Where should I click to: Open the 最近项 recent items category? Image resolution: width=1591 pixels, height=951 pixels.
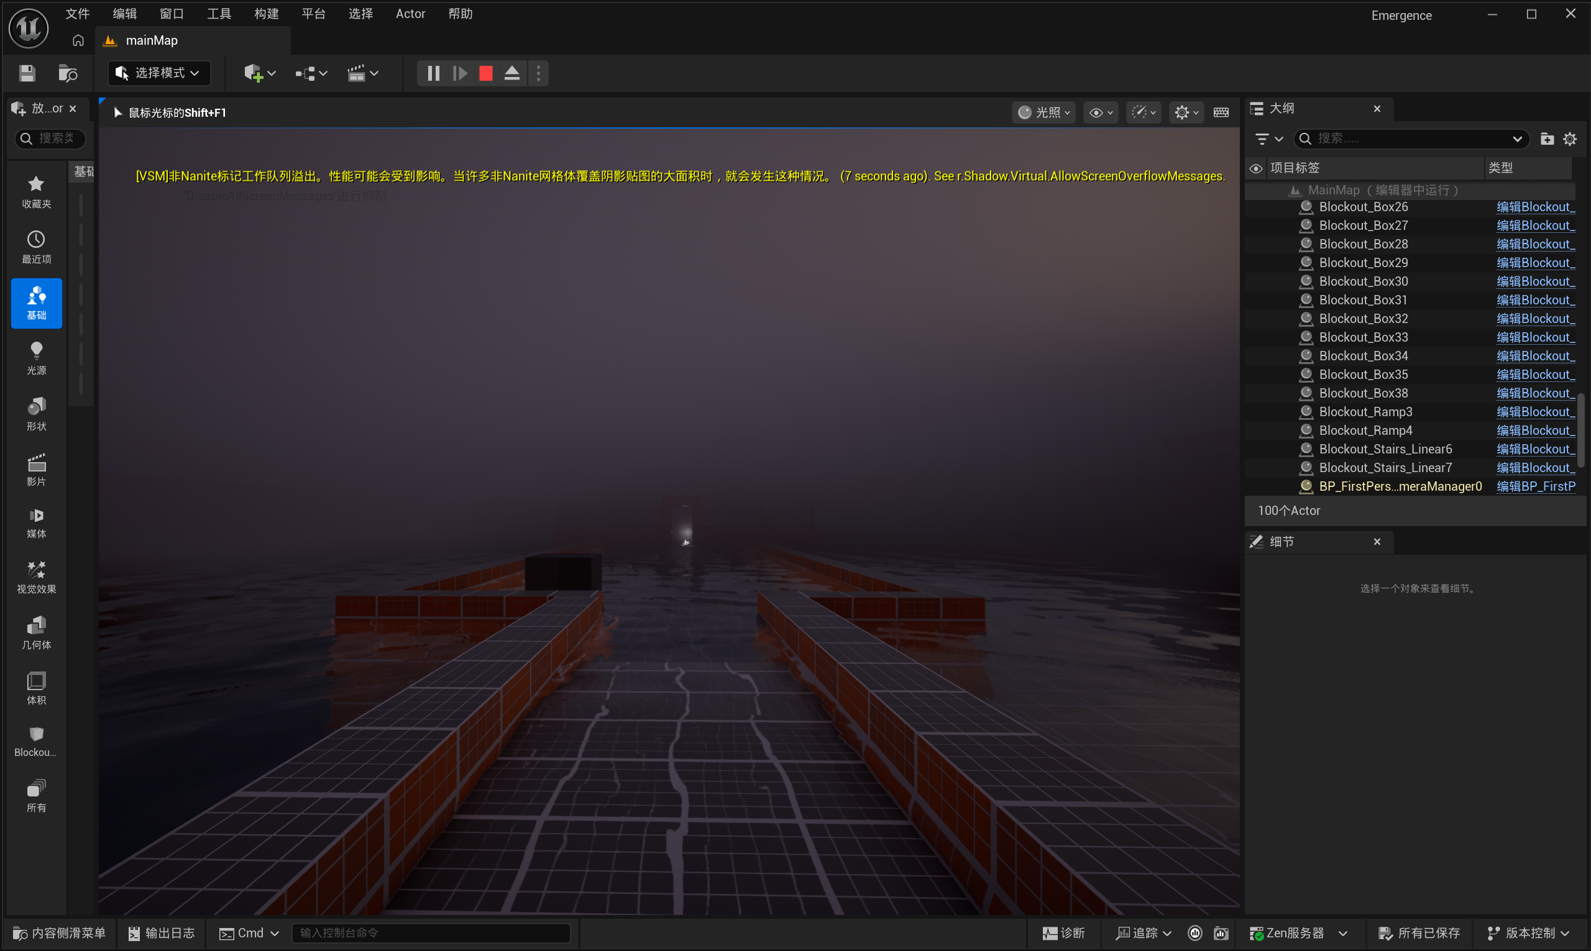(37, 247)
